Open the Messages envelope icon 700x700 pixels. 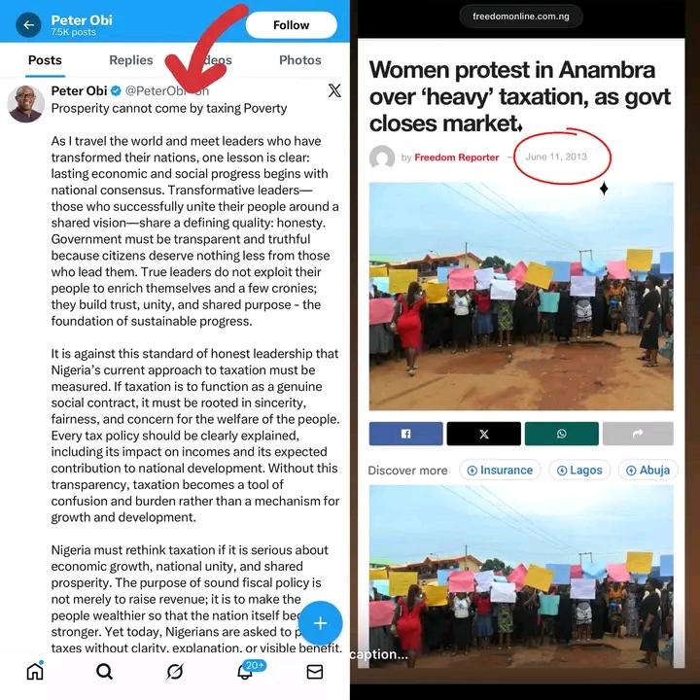click(315, 672)
